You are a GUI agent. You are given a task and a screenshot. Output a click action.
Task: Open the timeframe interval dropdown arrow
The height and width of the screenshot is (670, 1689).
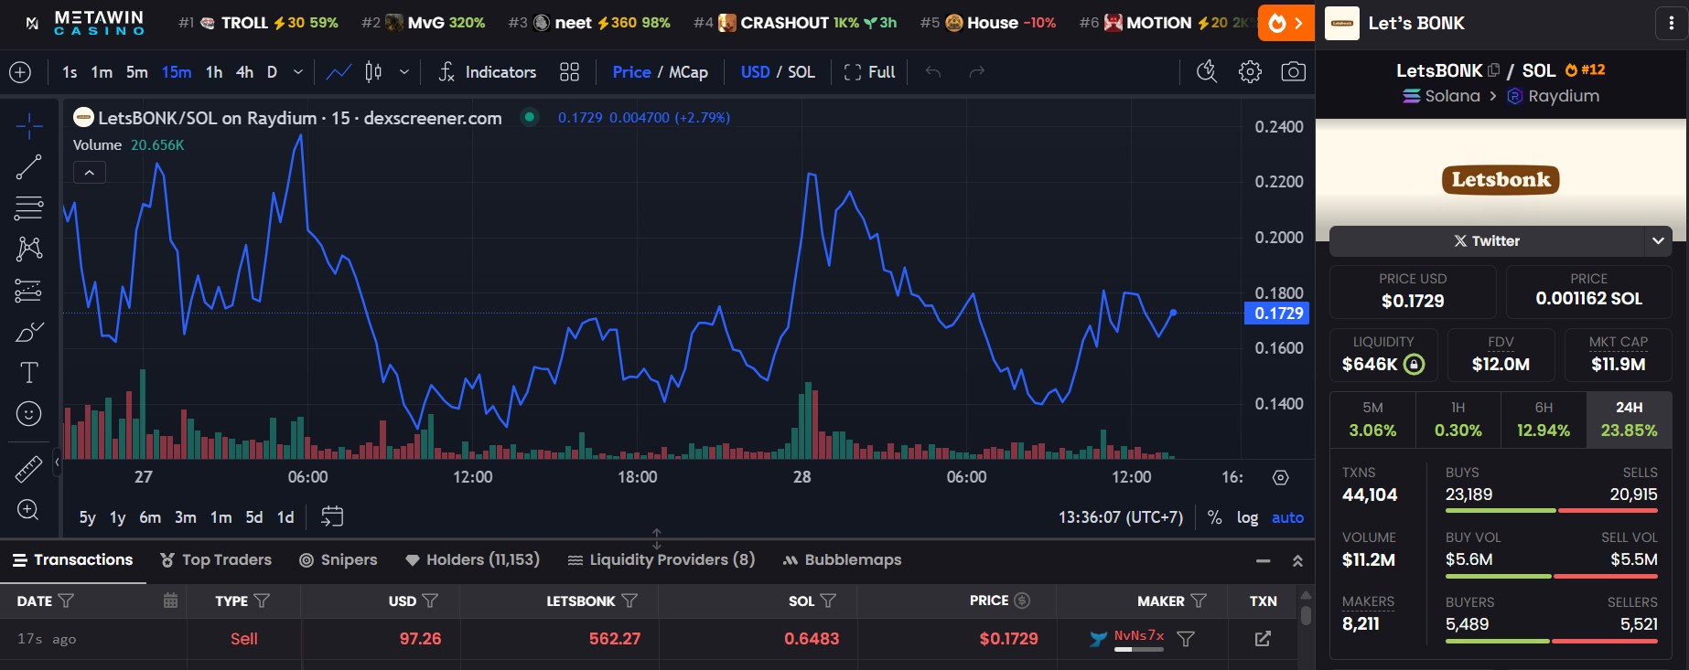click(297, 72)
